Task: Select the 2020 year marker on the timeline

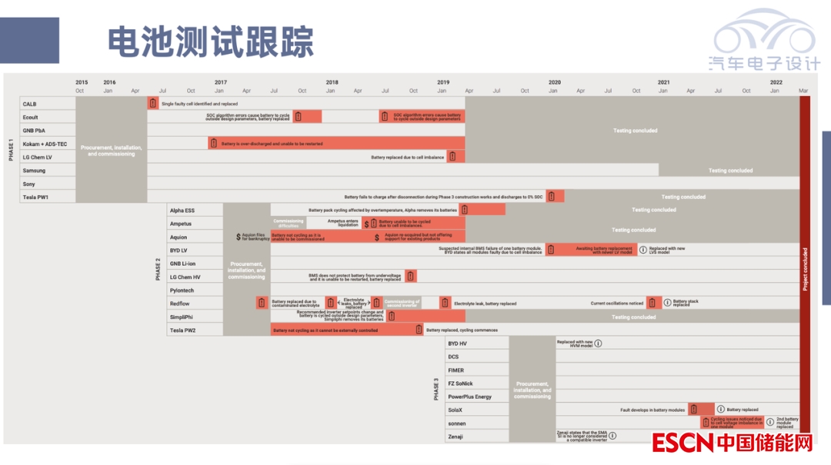Action: coord(554,82)
